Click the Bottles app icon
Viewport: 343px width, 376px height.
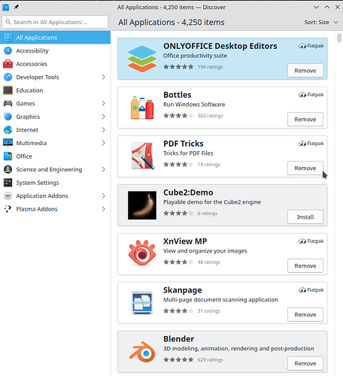click(142, 108)
